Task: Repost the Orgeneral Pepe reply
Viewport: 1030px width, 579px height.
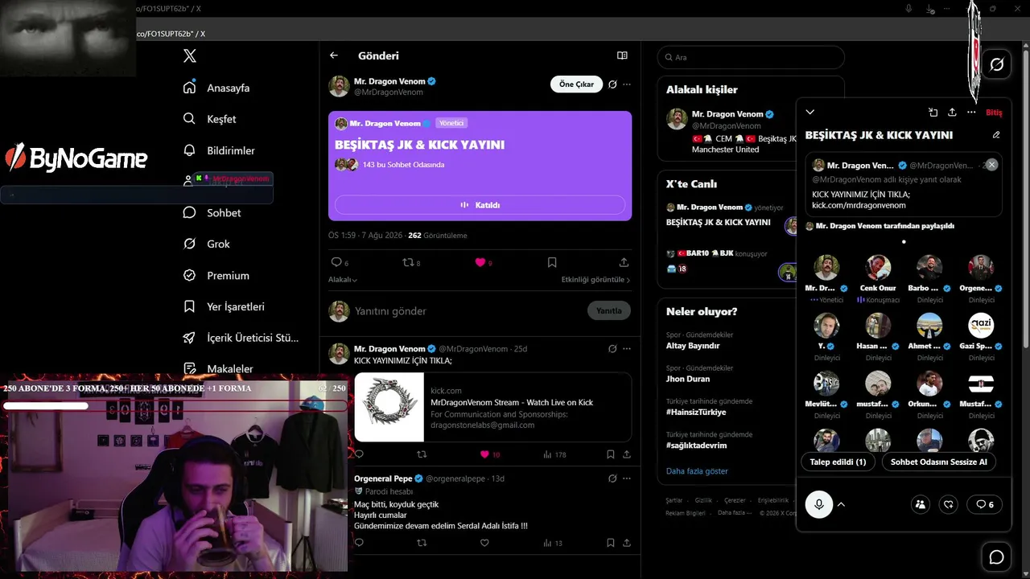Action: pyautogui.click(x=422, y=543)
